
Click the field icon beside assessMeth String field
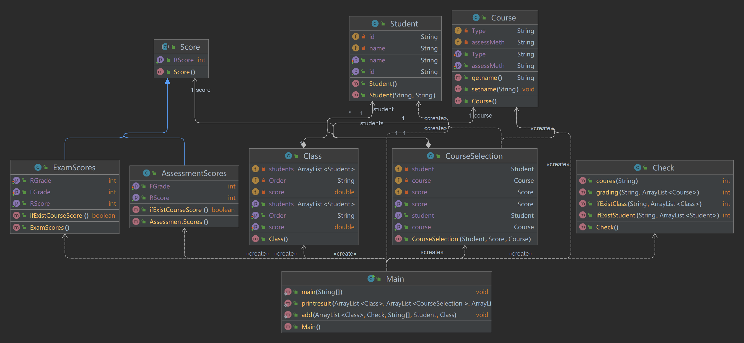(x=458, y=42)
